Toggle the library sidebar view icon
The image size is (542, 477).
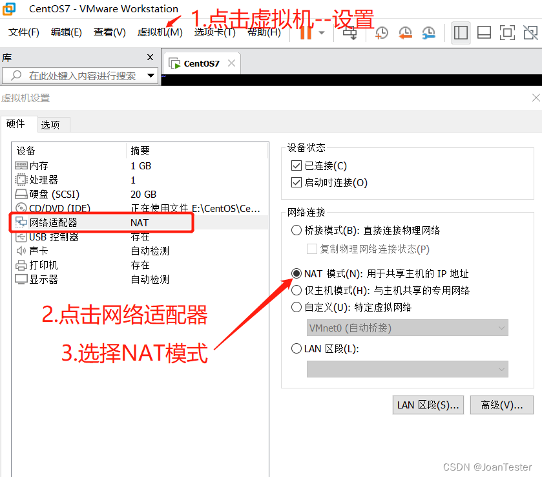[461, 32]
